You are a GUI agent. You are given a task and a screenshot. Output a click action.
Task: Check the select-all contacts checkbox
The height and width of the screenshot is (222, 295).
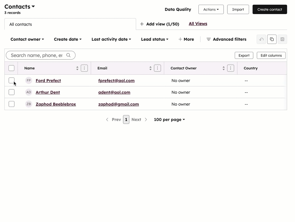coord(11,68)
